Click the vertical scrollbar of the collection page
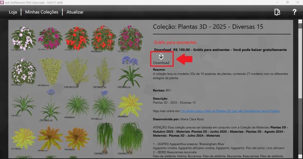Image resolution: width=303 pixels, height=159 pixels. pos(295,87)
